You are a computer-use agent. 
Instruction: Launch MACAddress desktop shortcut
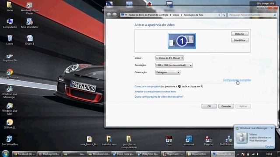[x=227, y=141]
